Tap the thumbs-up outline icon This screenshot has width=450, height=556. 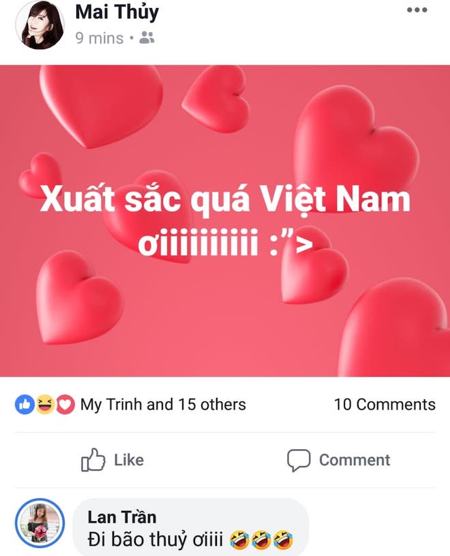click(x=93, y=460)
